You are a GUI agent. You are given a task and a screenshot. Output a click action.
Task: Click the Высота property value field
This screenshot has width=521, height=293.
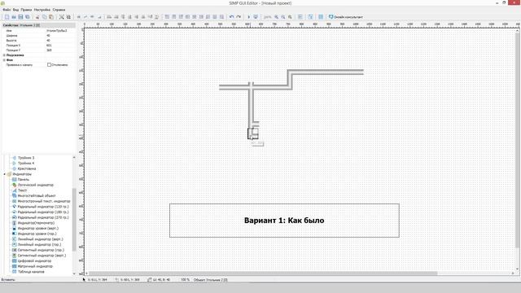click(x=60, y=41)
